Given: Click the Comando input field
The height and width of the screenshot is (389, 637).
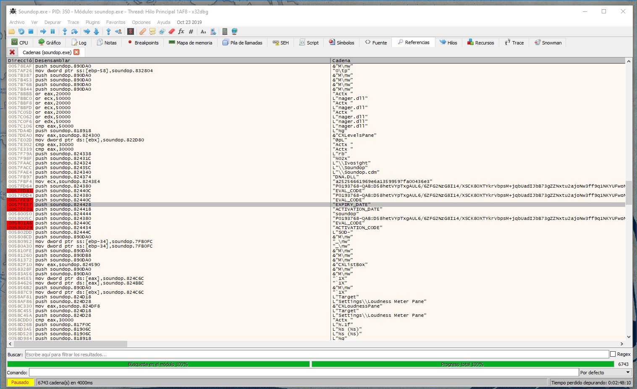Looking at the screenshot, I should click(304, 372).
